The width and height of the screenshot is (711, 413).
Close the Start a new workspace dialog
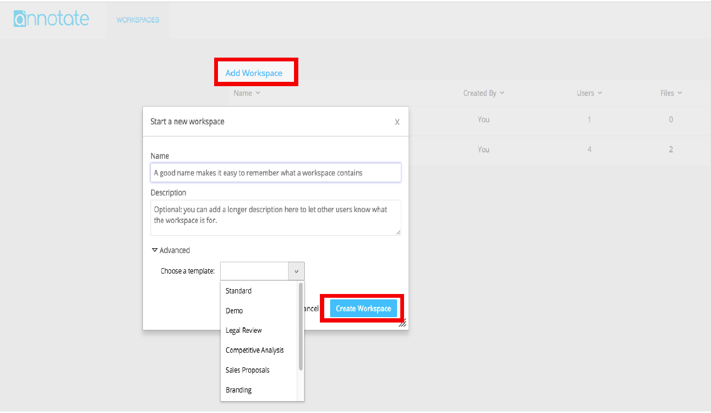(397, 122)
